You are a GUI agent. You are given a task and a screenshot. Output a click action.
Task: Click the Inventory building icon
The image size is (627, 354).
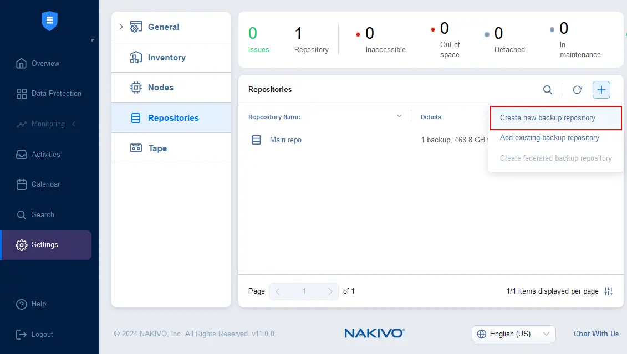136,57
